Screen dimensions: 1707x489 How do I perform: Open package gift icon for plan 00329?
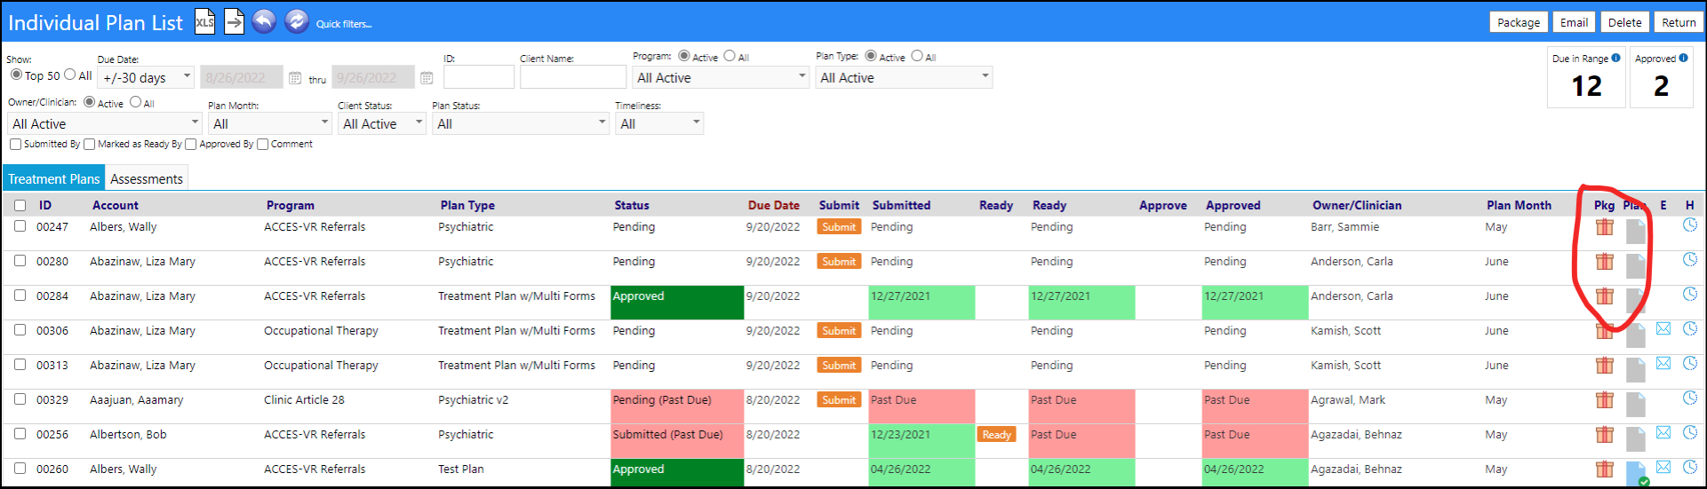tap(1604, 400)
